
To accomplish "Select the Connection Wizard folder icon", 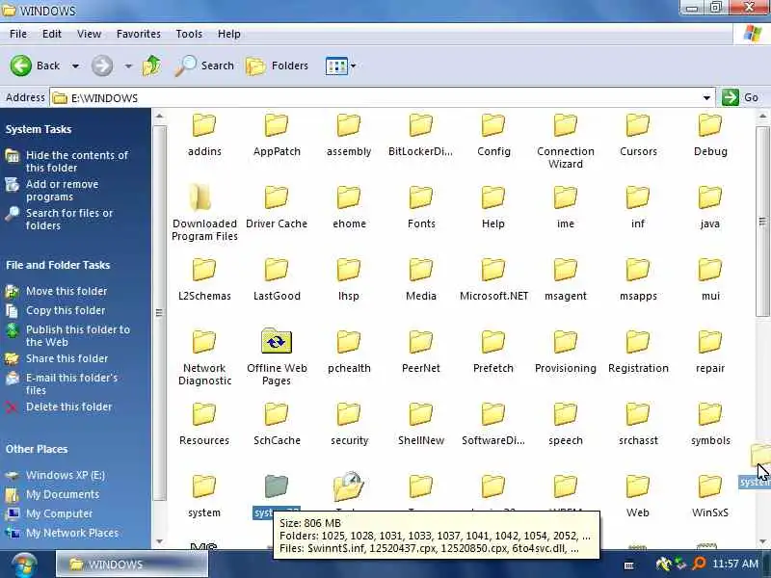I will pyautogui.click(x=566, y=125).
